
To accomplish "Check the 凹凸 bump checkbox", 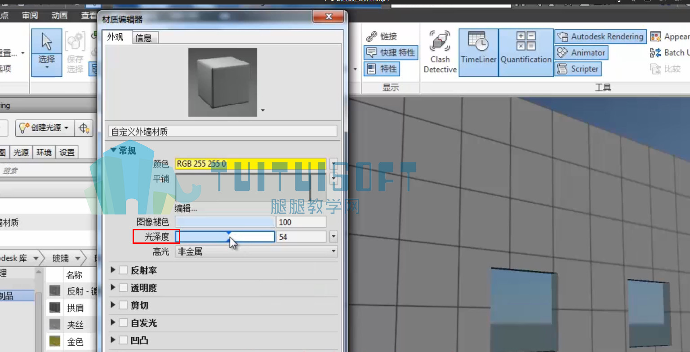I will pos(123,340).
